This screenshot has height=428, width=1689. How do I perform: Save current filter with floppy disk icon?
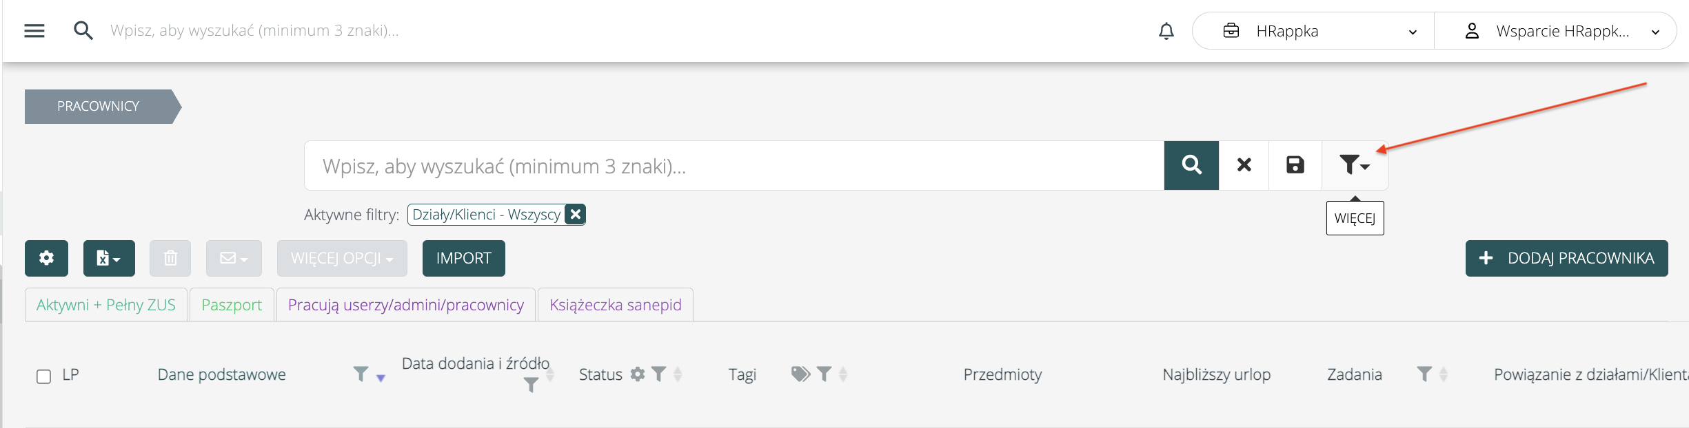coord(1295,165)
